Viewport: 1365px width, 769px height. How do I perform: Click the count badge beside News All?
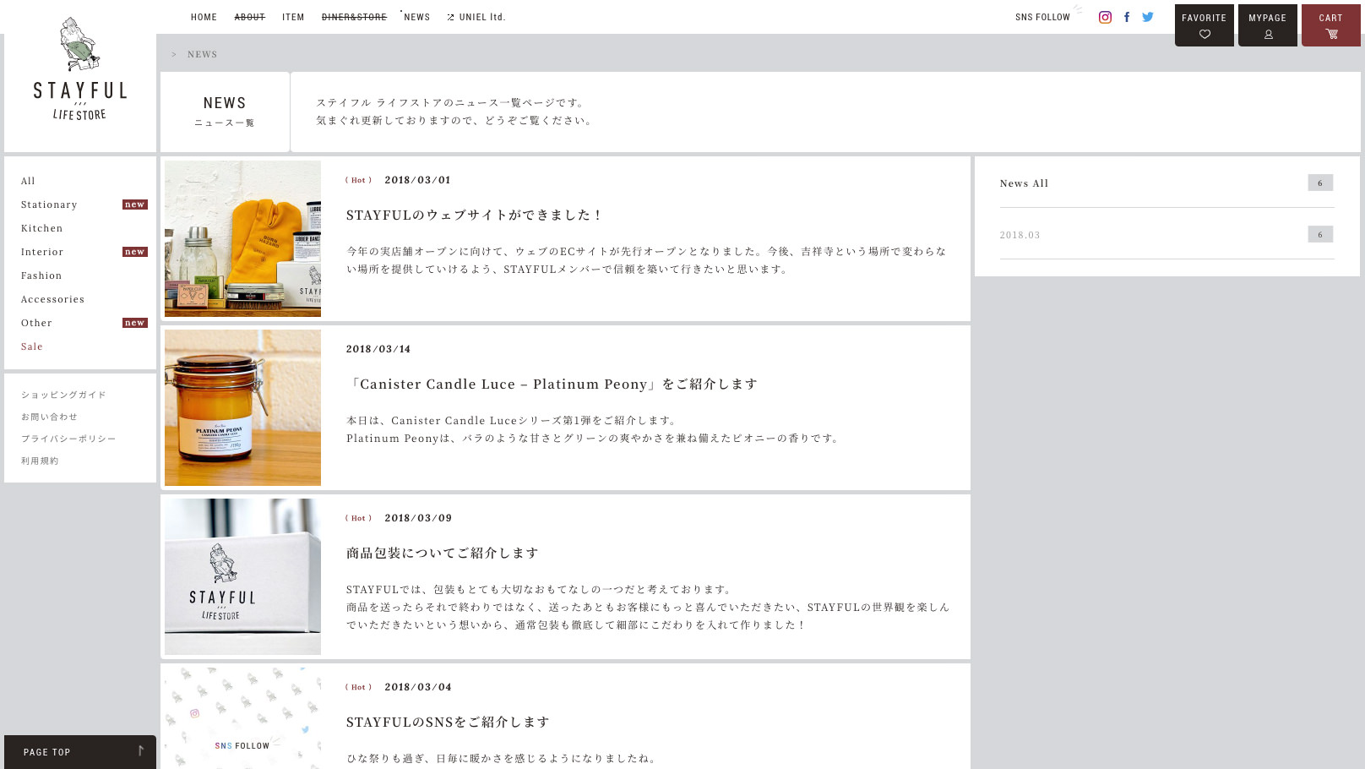(1320, 183)
